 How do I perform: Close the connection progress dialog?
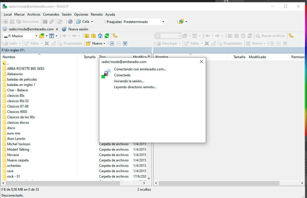[201, 62]
